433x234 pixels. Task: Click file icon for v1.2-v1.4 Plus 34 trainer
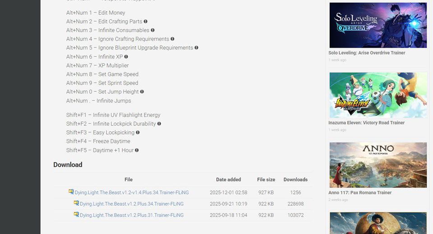pos(71,192)
